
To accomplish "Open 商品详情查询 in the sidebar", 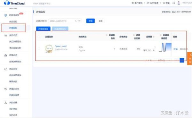I will (15, 75).
